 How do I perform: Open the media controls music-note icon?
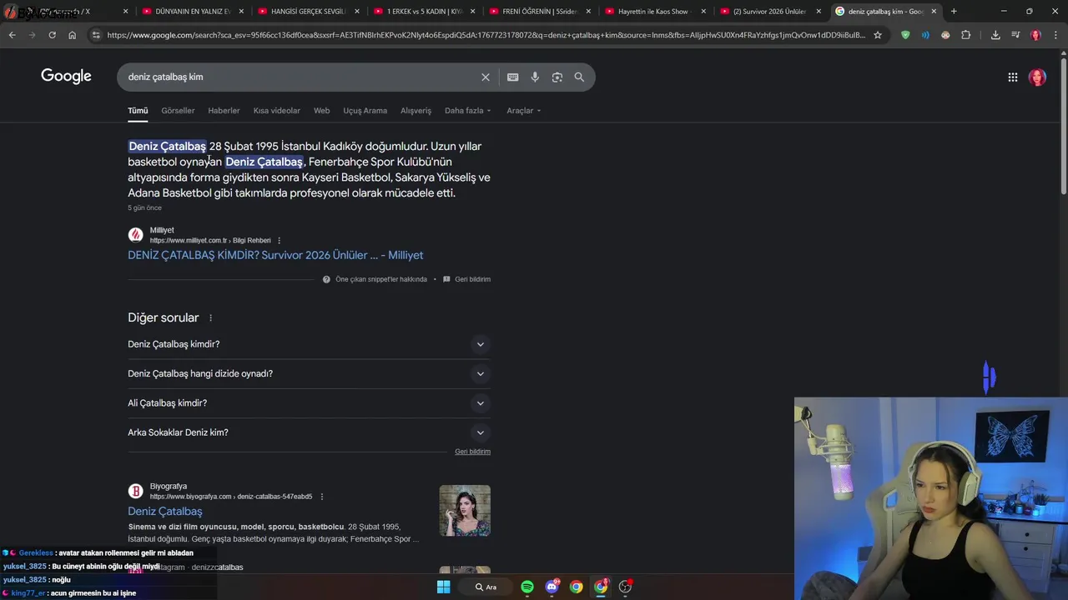pos(1015,35)
